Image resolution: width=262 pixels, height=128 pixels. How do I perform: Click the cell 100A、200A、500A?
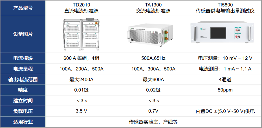[x=82, y=69]
